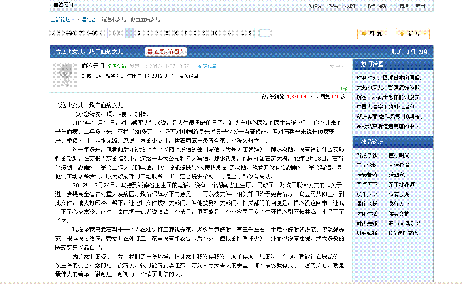The height and width of the screenshot is (284, 464).
Task: Visit the 财经纵横 forum
Action: coord(367,233)
